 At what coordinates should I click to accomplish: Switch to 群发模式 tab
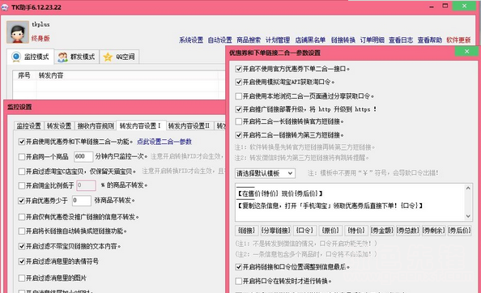tap(77, 57)
